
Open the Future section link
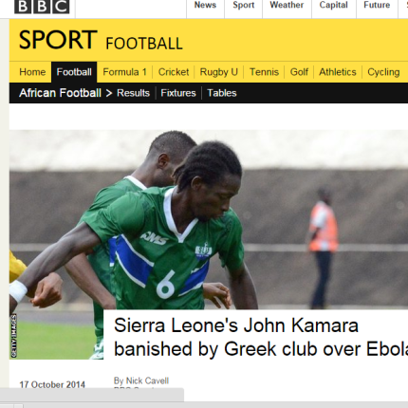[377, 5]
